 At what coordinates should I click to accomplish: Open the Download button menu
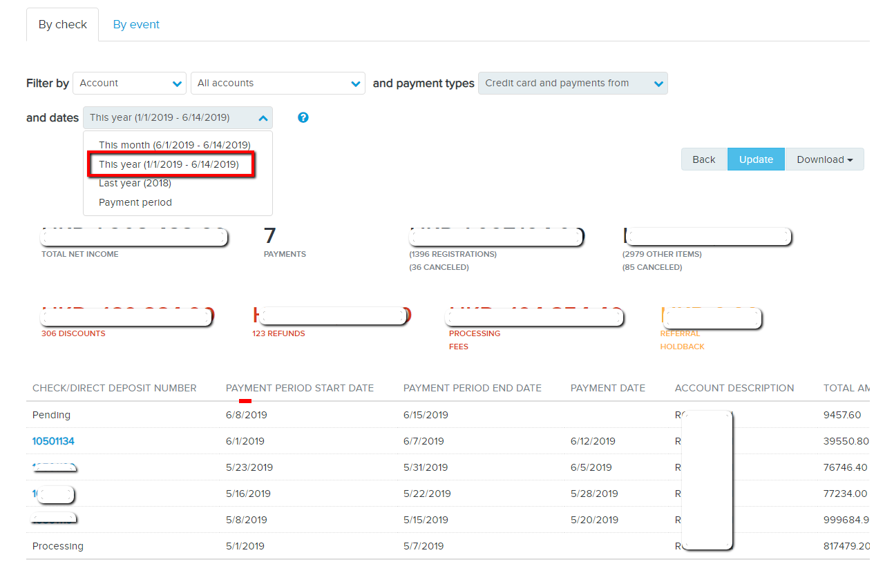(824, 159)
